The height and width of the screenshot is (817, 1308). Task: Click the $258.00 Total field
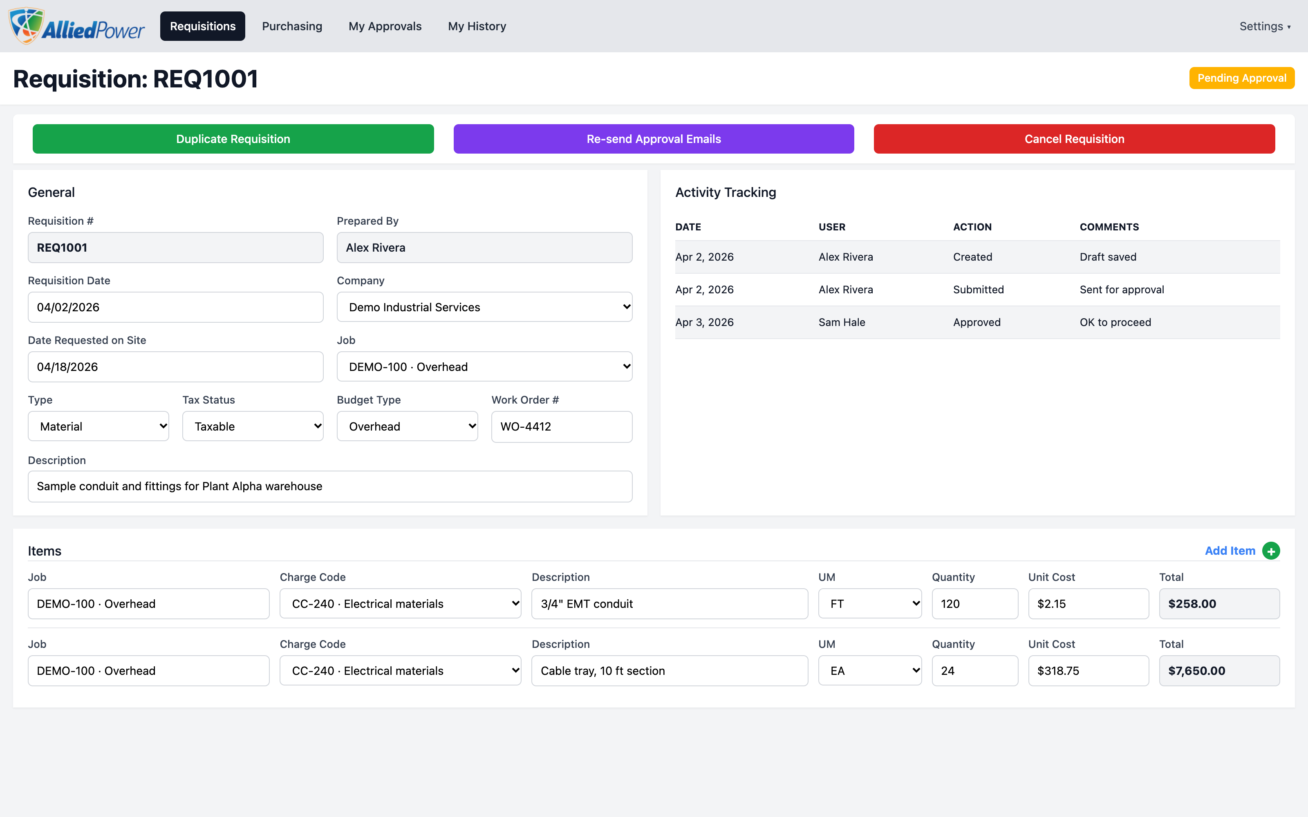point(1219,604)
